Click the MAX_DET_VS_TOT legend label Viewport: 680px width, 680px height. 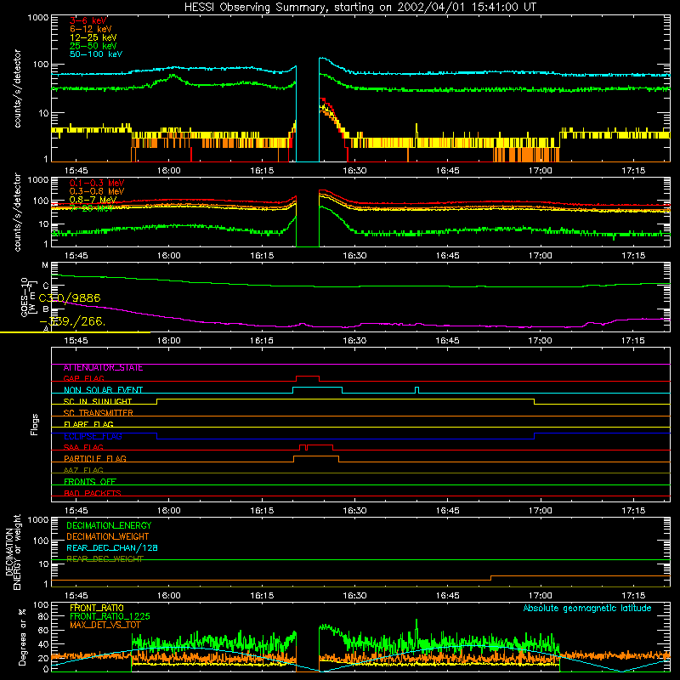point(105,625)
